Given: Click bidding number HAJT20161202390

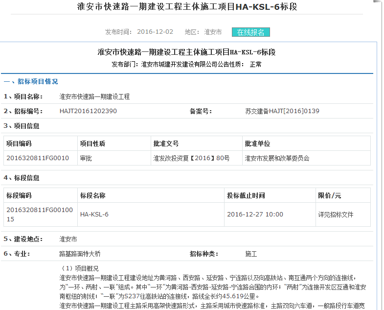Looking at the screenshot, I should 88,111.
